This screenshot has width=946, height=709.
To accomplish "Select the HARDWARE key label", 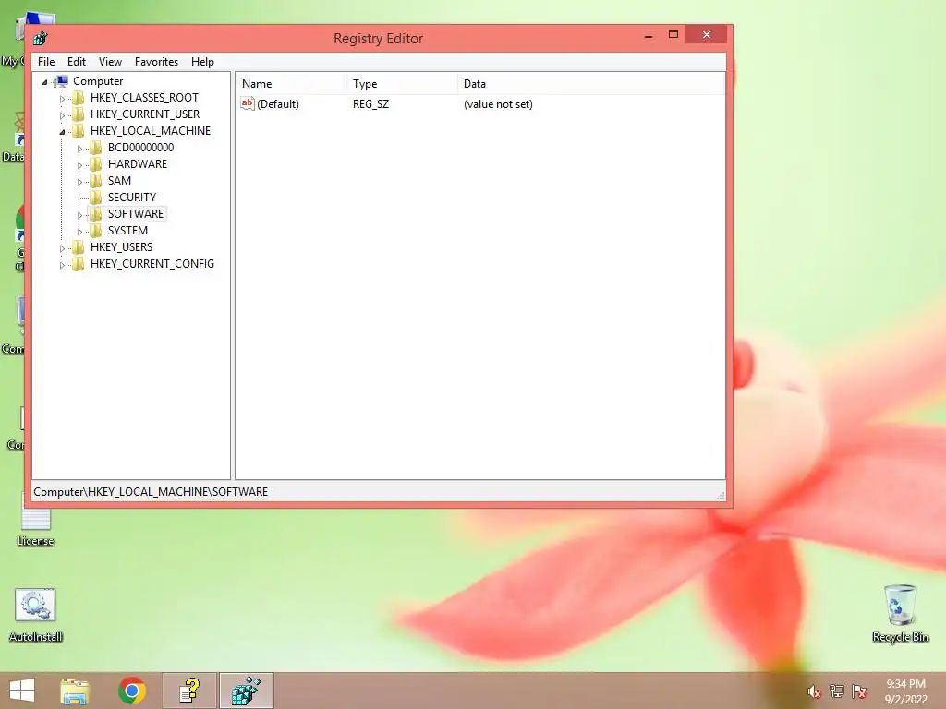I will (x=138, y=164).
